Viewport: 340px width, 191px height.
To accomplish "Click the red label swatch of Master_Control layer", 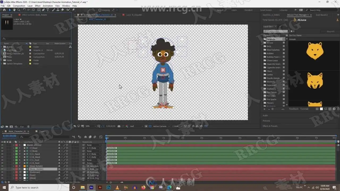I will point(16,145).
